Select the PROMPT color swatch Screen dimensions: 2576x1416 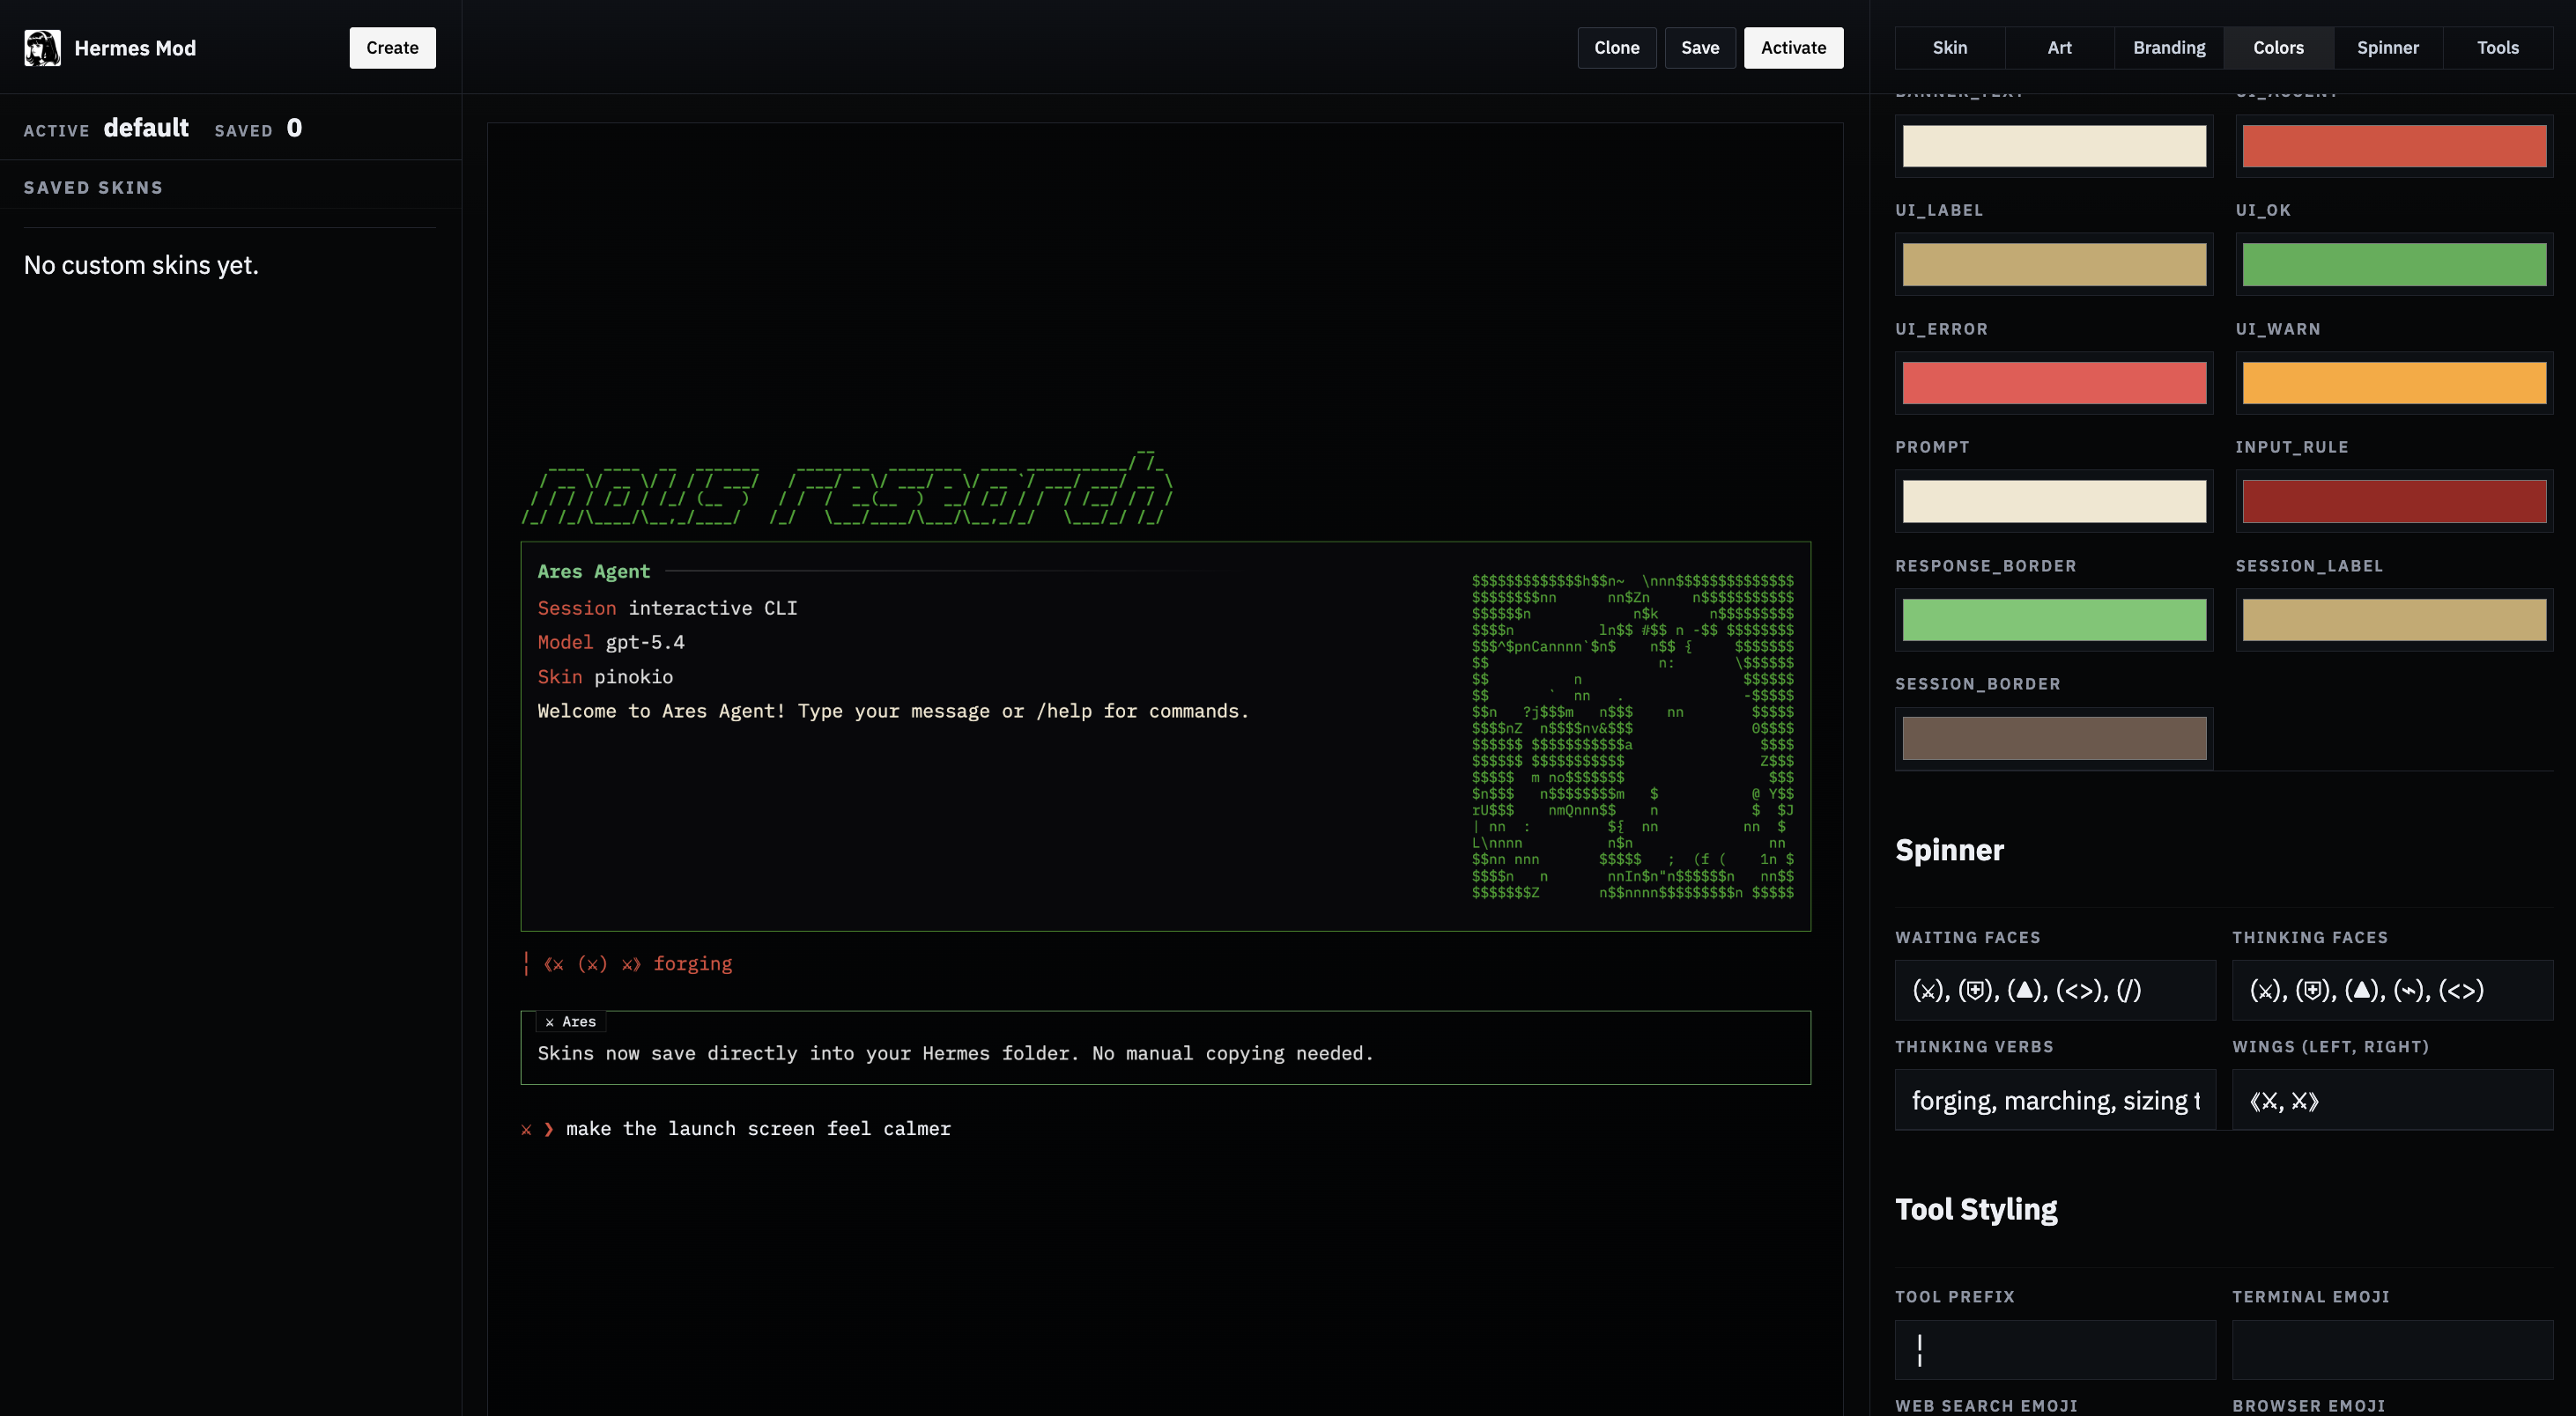(x=2054, y=501)
